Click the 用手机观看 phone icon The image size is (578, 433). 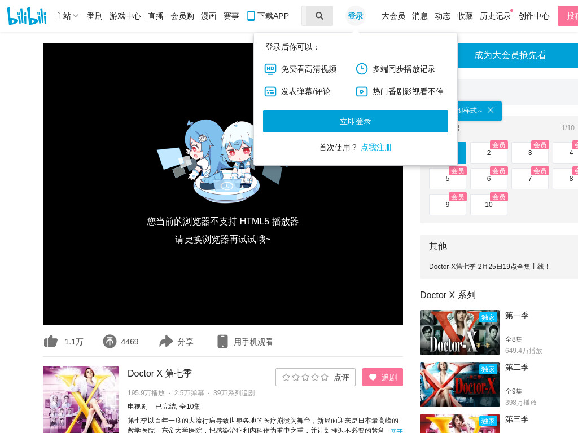pyautogui.click(x=222, y=341)
